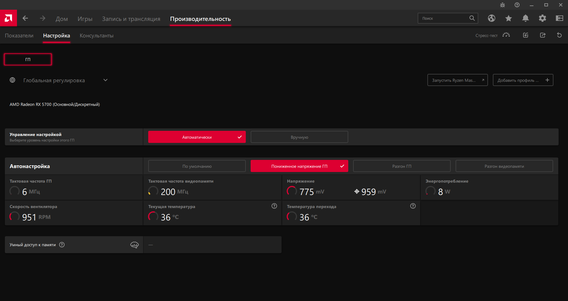Click AMD Radeon RX 5700 device label
This screenshot has width=568, height=301.
tap(55, 104)
